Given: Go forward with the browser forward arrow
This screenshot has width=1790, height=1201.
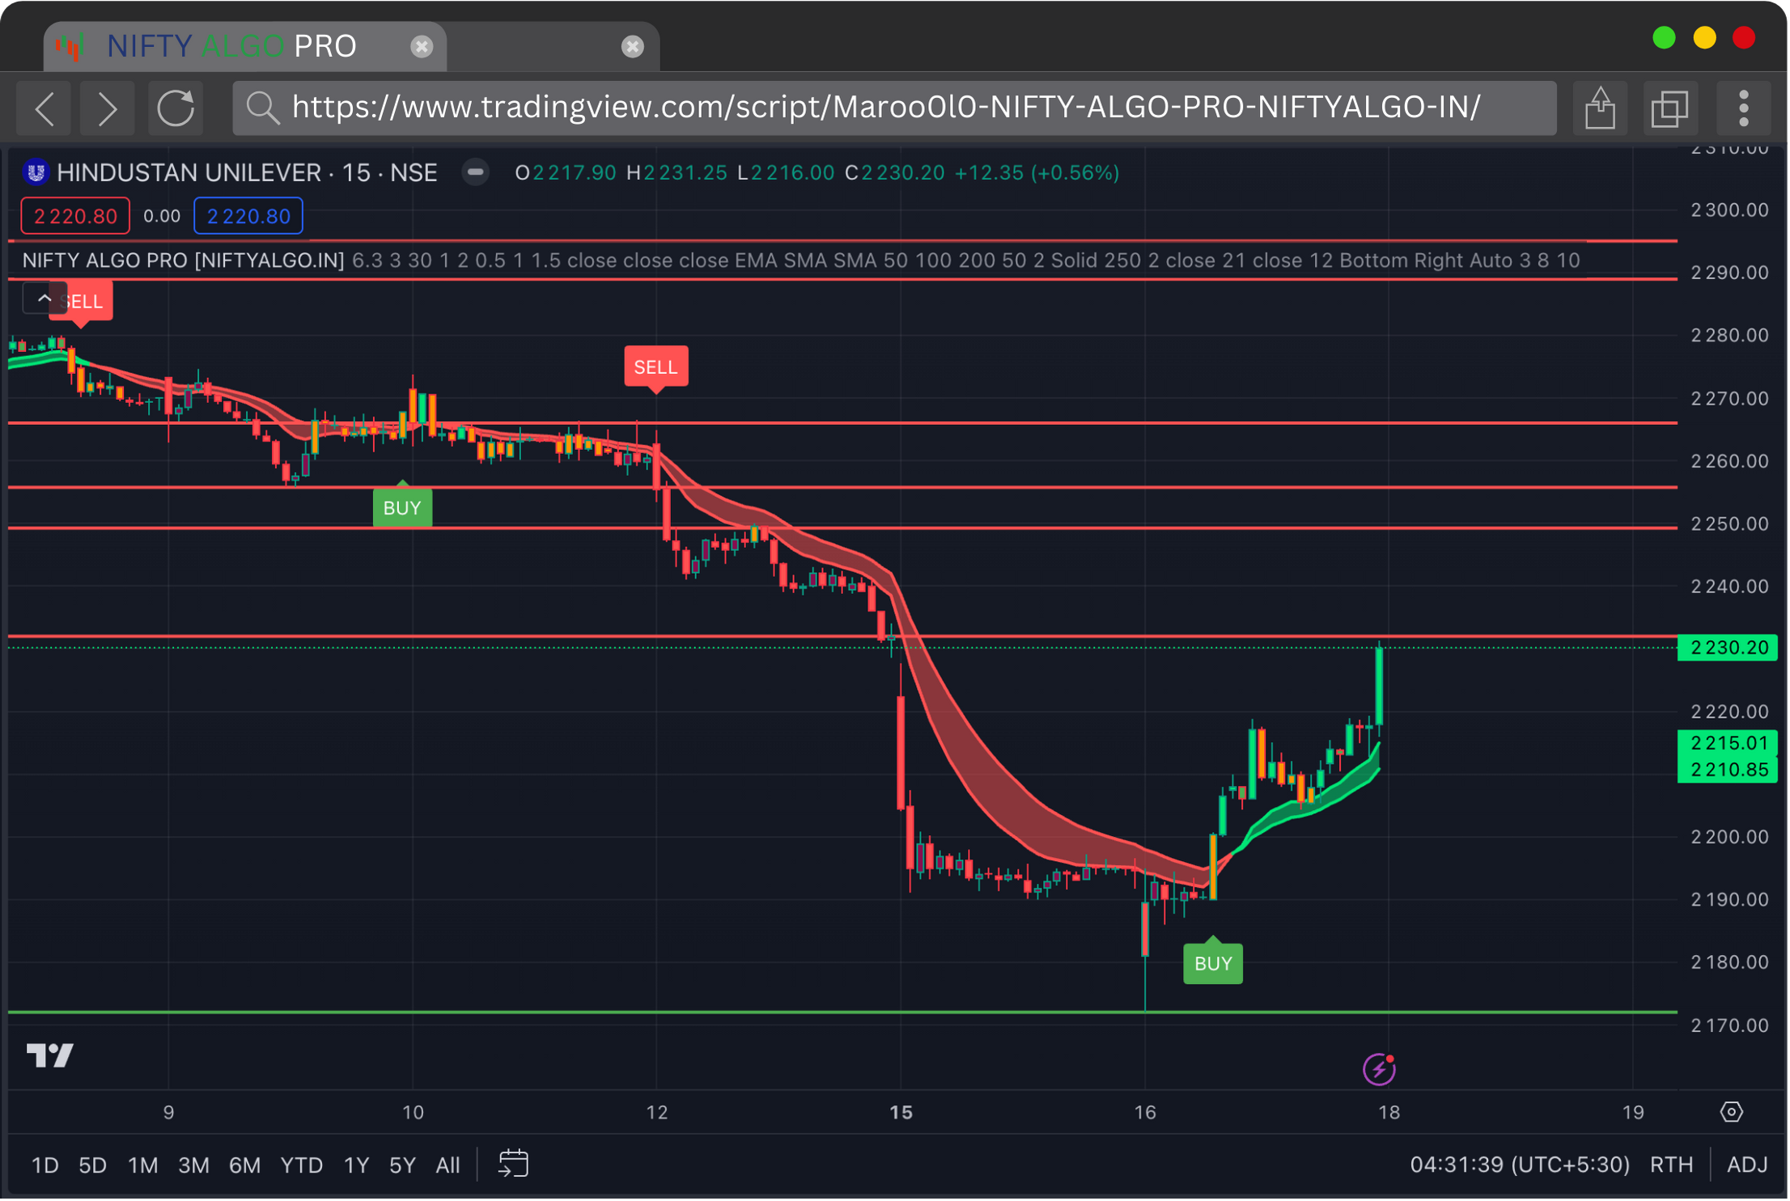Looking at the screenshot, I should point(108,108).
